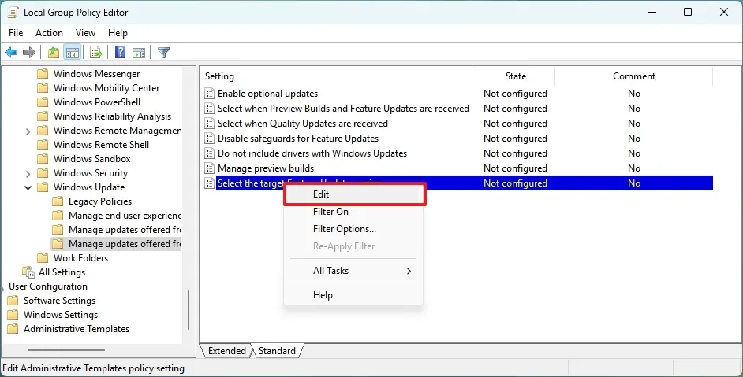Click Not configured state for Manage preview builds
This screenshot has width=743, height=377.
click(x=515, y=168)
